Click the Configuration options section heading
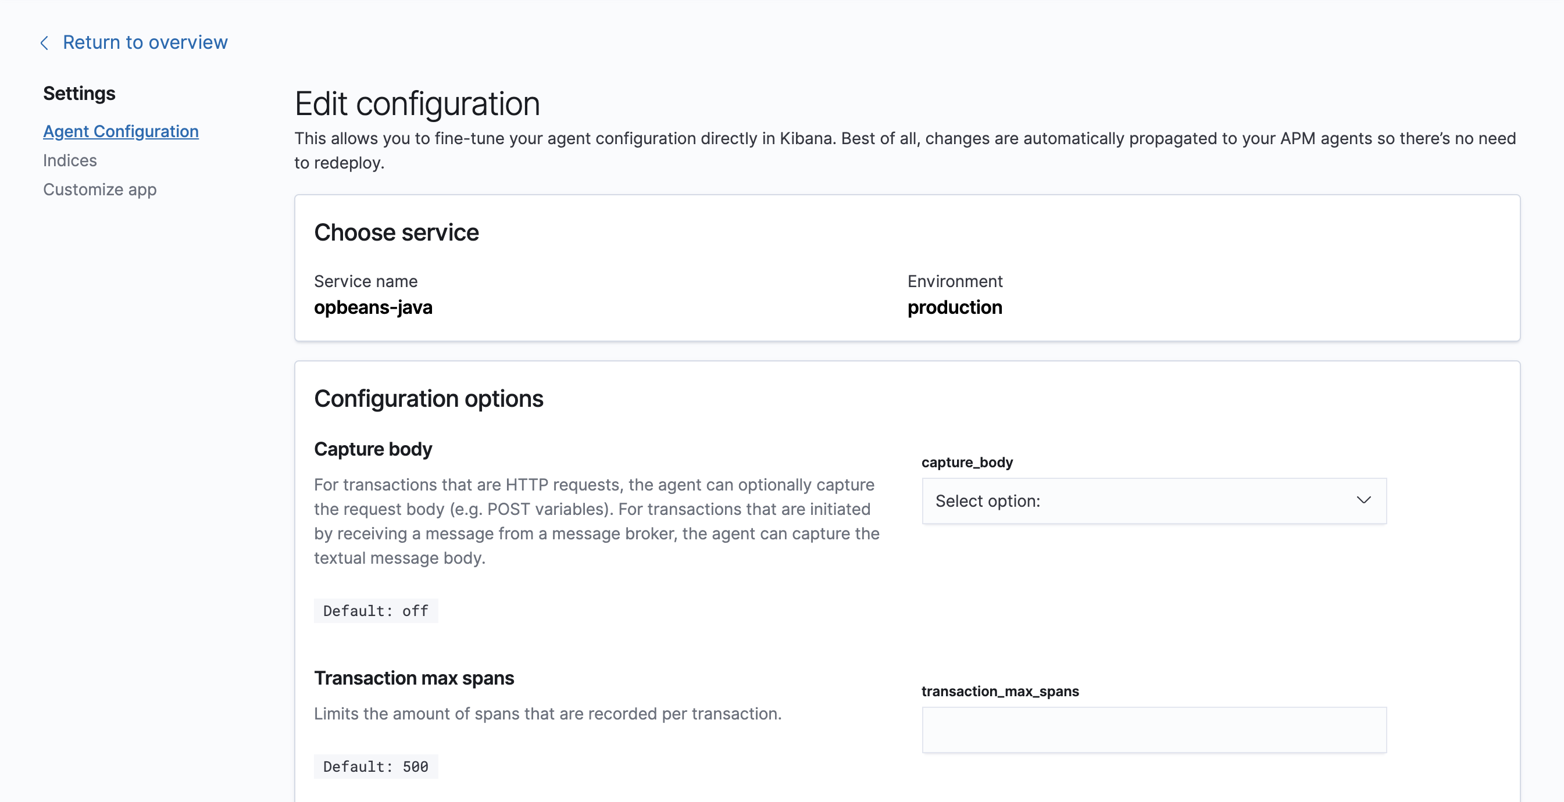 (429, 398)
